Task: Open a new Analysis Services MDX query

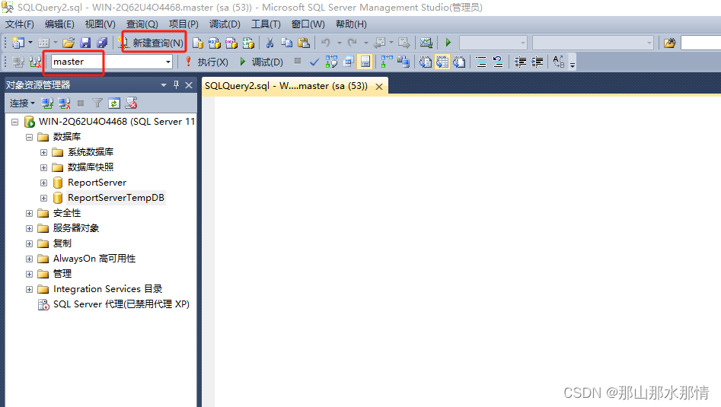Action: point(214,43)
